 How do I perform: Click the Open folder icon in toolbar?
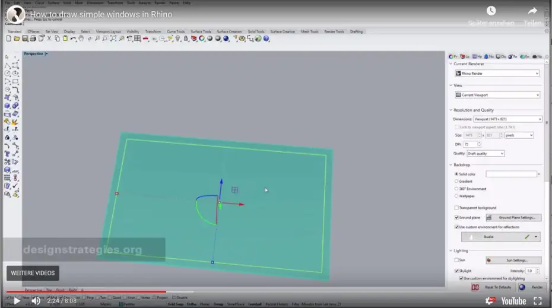coord(17,39)
